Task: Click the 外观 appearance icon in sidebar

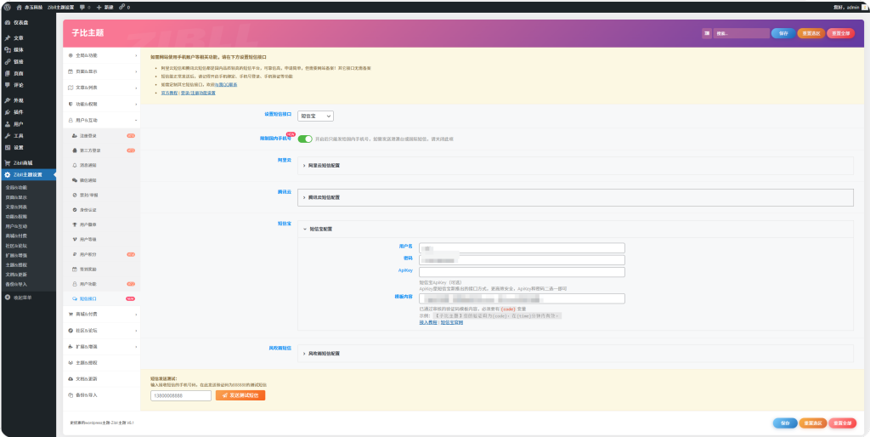Action: tap(7, 100)
